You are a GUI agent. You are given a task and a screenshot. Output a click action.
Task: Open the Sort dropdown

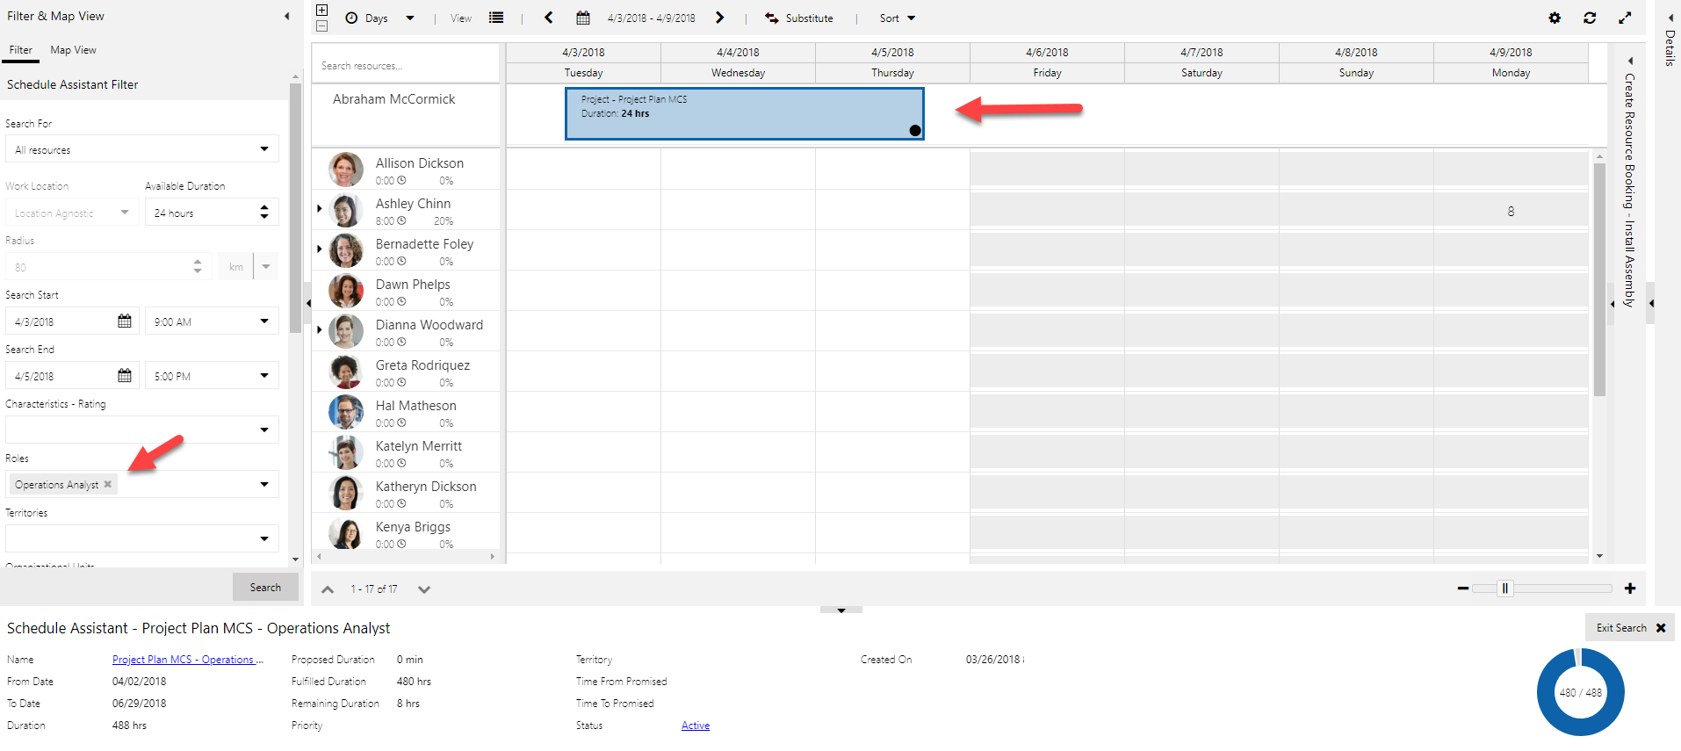point(898,18)
